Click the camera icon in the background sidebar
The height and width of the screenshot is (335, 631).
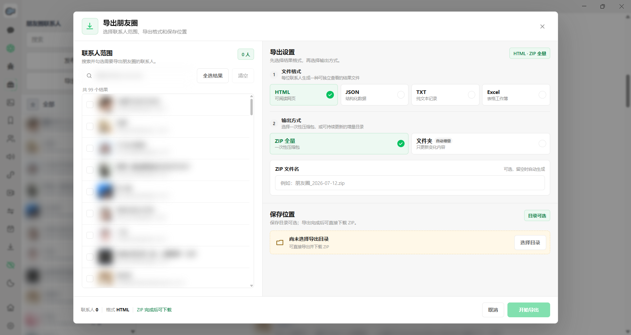pos(11,193)
